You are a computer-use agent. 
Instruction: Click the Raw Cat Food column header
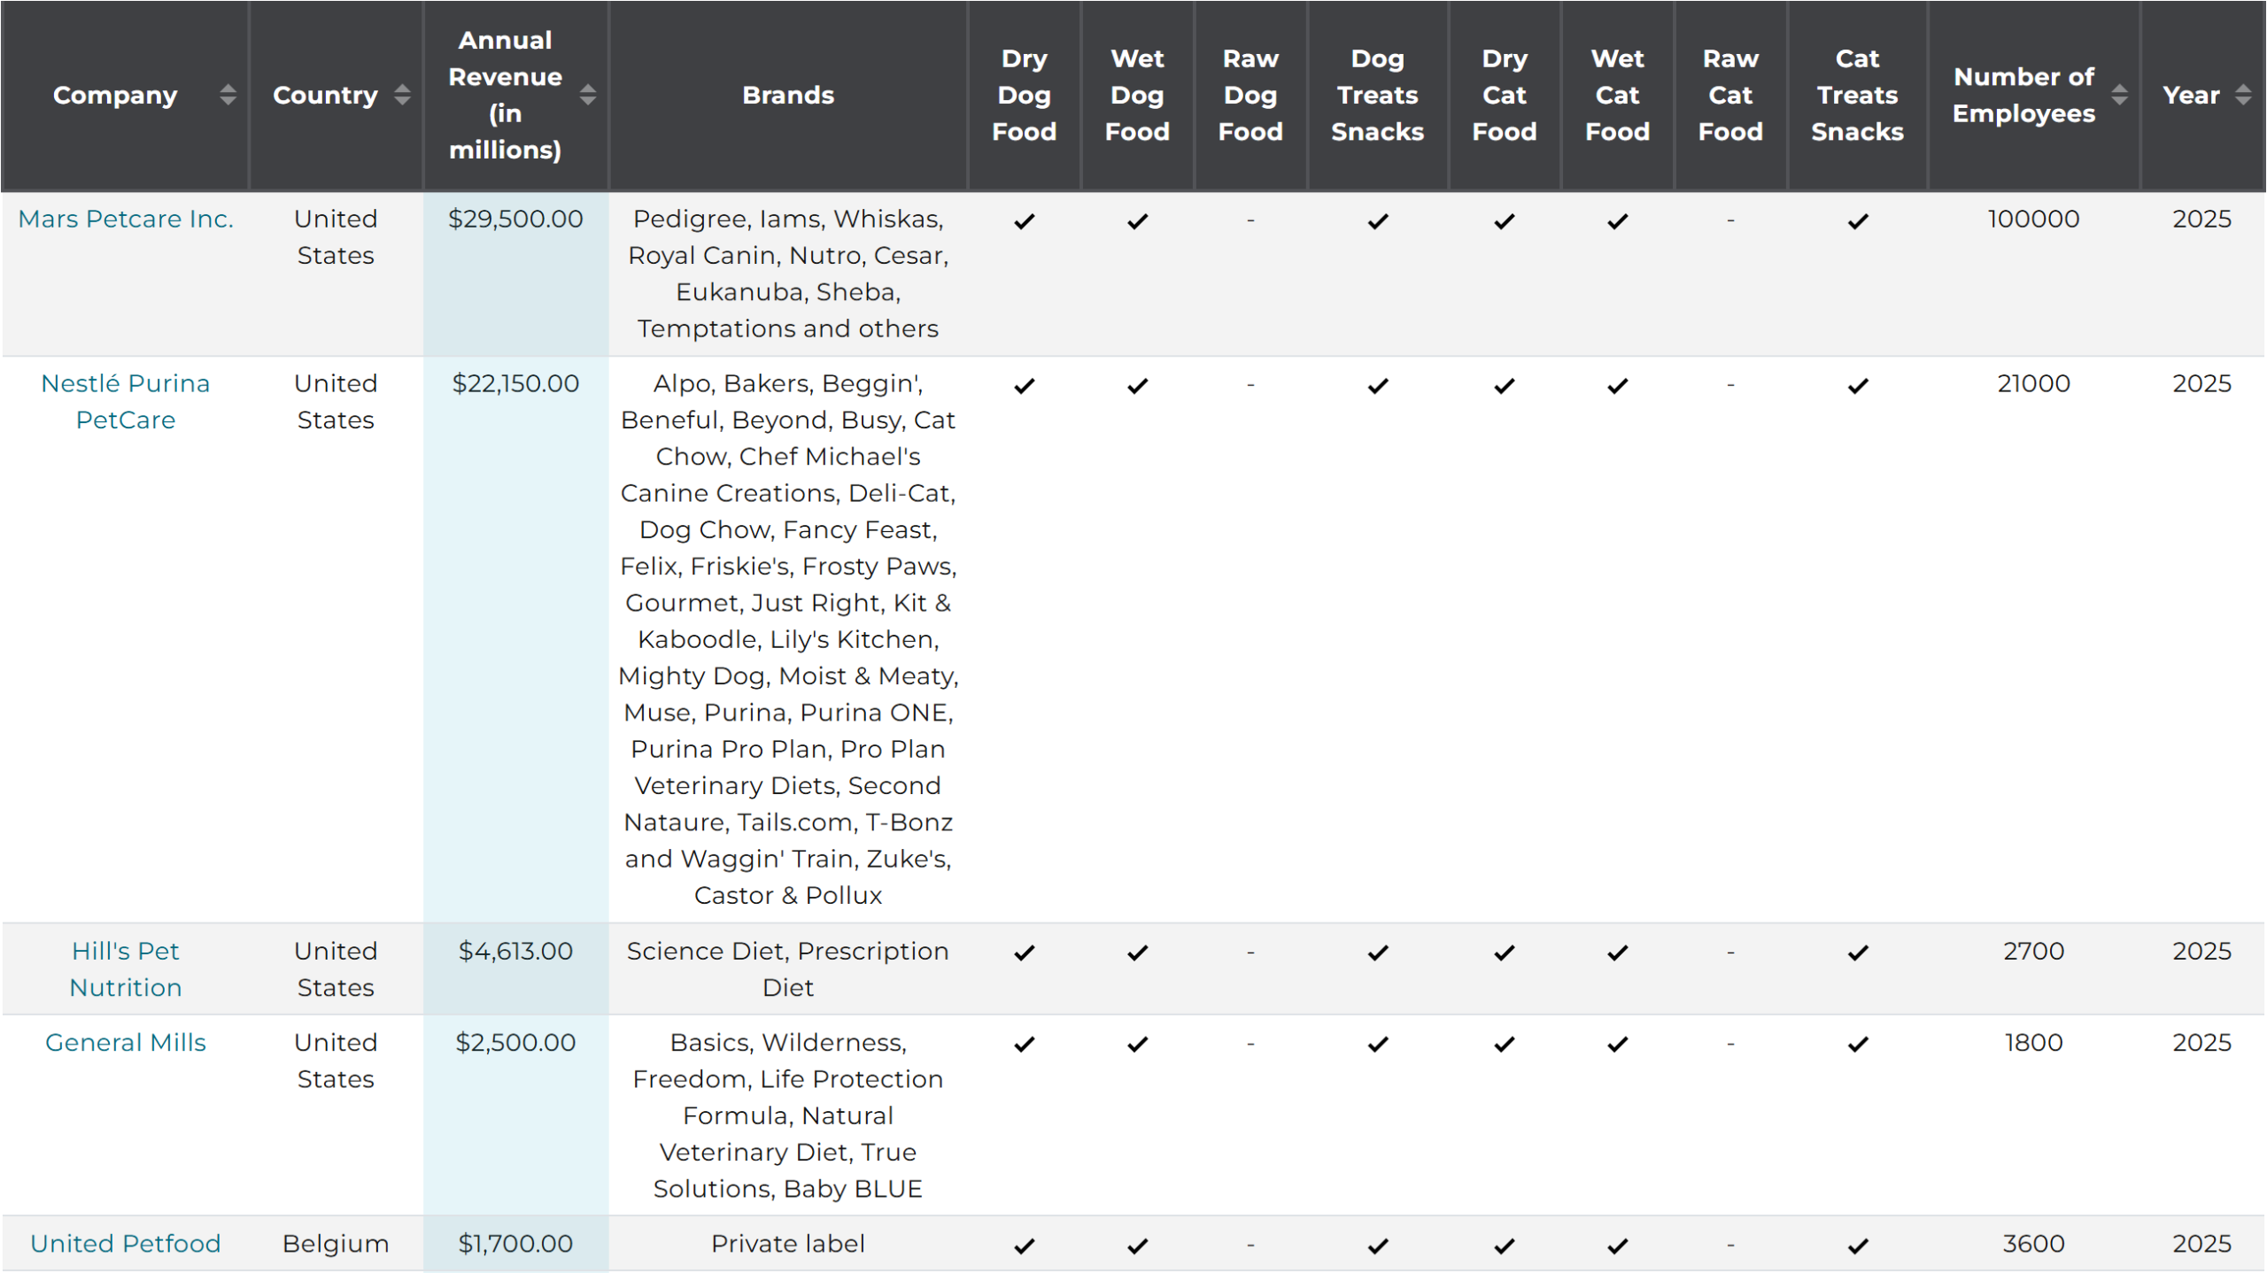1730,95
